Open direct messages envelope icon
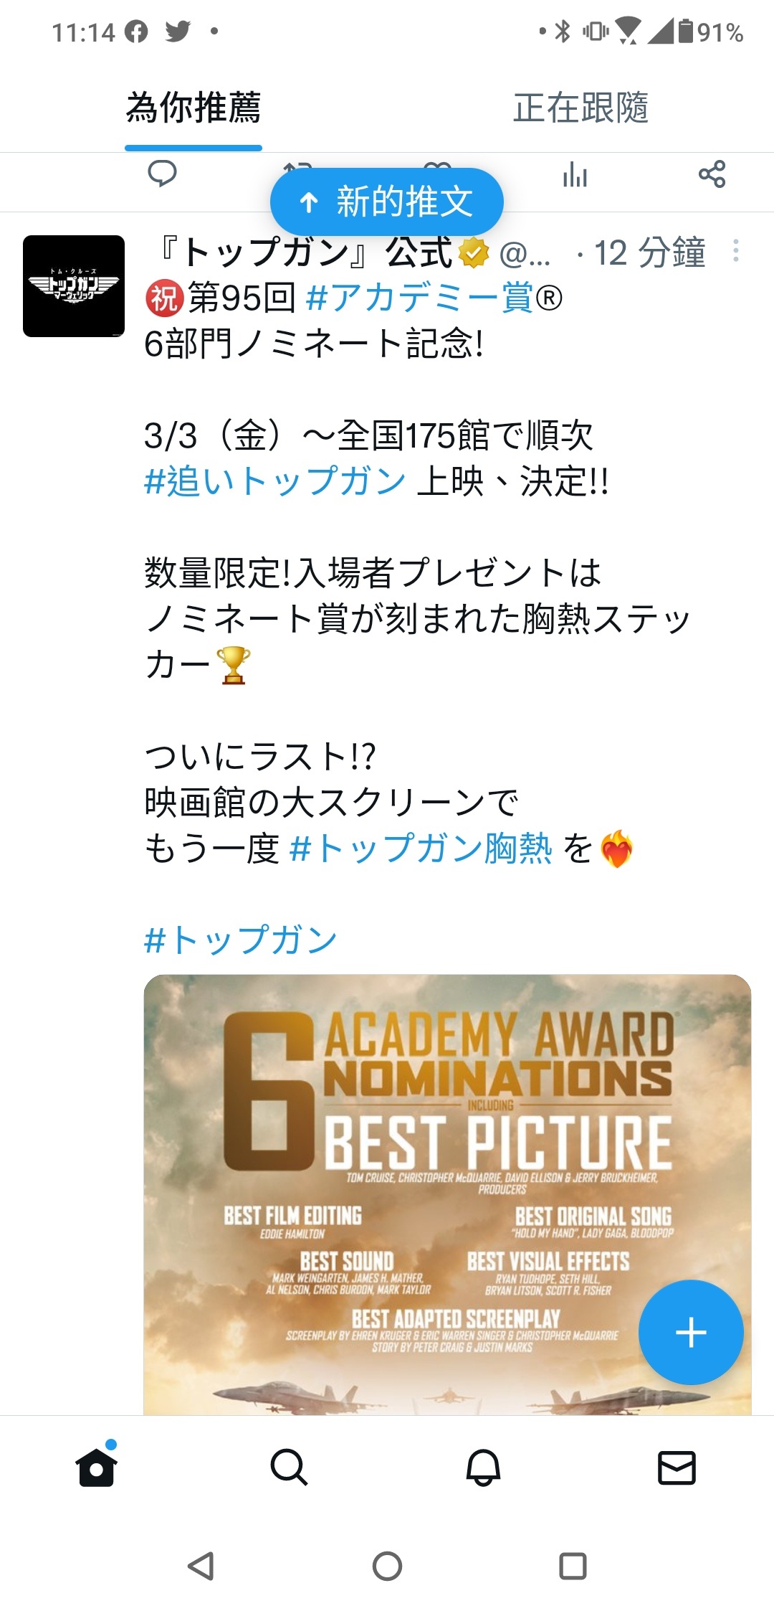This screenshot has height=1611, width=774. pyautogui.click(x=677, y=1468)
